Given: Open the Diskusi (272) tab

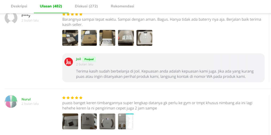Looking at the screenshot, I should [86, 6].
